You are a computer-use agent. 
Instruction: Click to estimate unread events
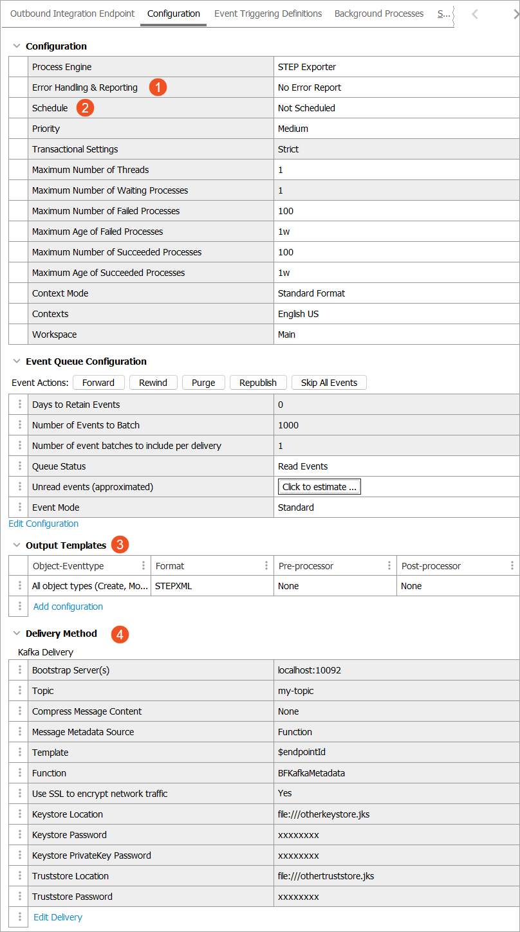coord(319,487)
